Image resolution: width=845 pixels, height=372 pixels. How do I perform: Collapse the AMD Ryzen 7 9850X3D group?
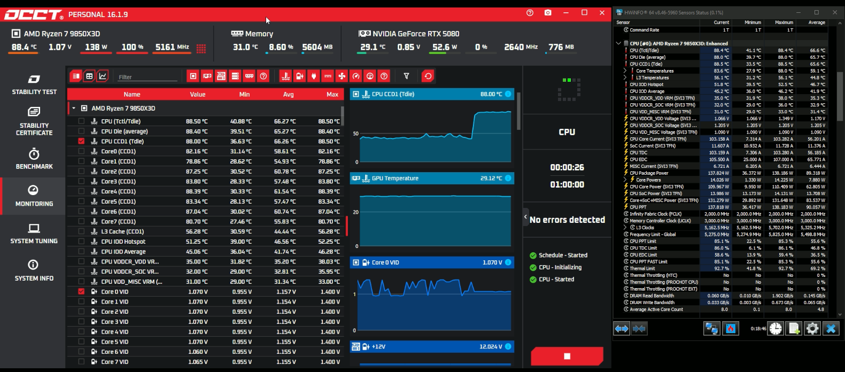click(74, 108)
